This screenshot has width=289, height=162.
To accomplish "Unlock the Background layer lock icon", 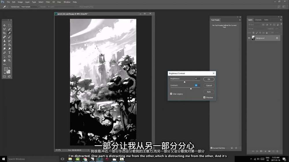I will (x=277, y=38).
